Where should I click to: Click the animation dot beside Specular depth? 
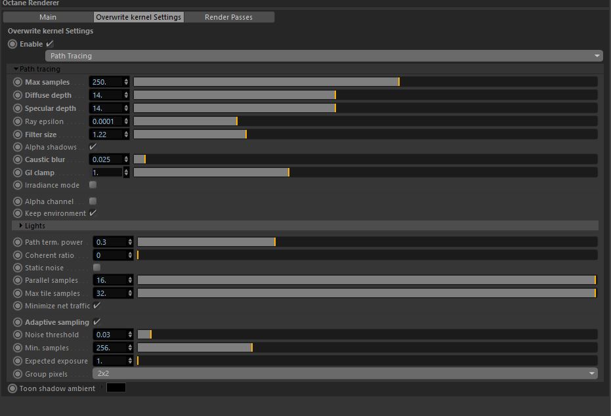18,108
